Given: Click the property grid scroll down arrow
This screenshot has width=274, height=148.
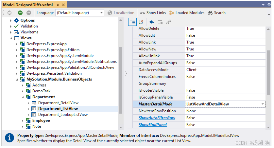Looking at the screenshot, I should click(268, 127).
